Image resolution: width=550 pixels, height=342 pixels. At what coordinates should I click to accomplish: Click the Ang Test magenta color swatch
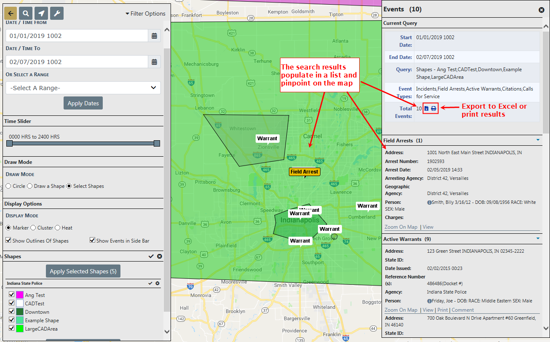tap(20, 295)
